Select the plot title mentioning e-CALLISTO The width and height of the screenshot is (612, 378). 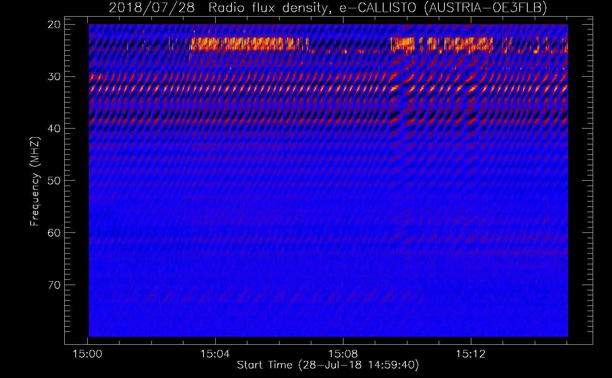328,8
